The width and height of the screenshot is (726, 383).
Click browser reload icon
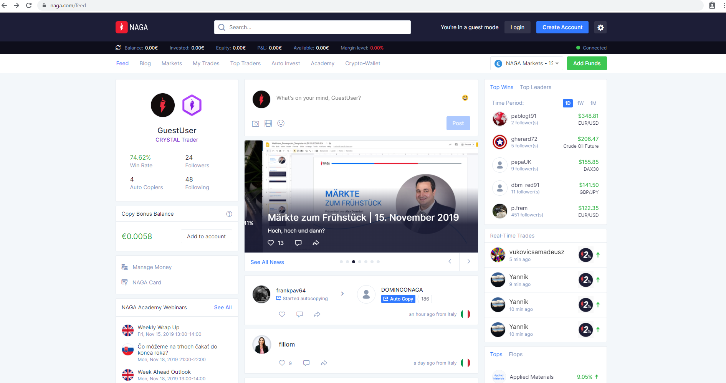pos(29,5)
